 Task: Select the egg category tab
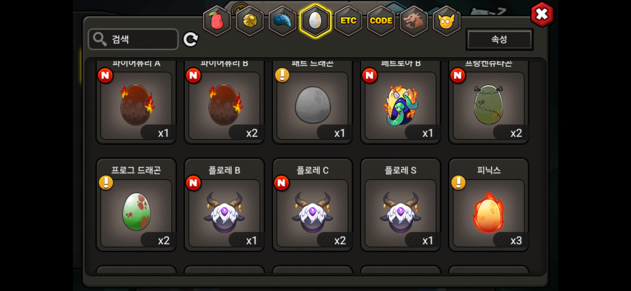[x=315, y=21]
